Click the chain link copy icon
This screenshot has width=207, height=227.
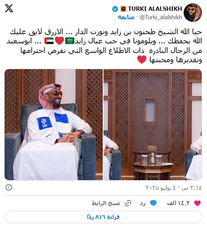[128, 203]
